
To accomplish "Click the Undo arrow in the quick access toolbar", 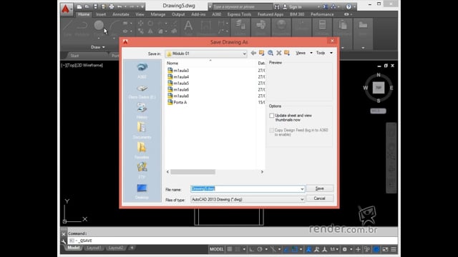I will (120, 6).
